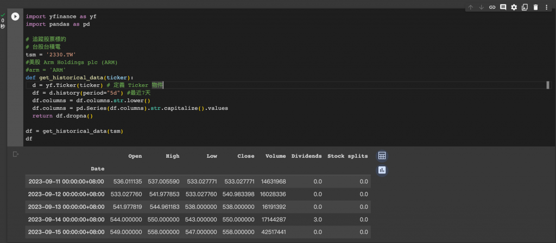The image size is (556, 243).
Task: Click the 'return df.dropna()' line
Action: point(62,116)
